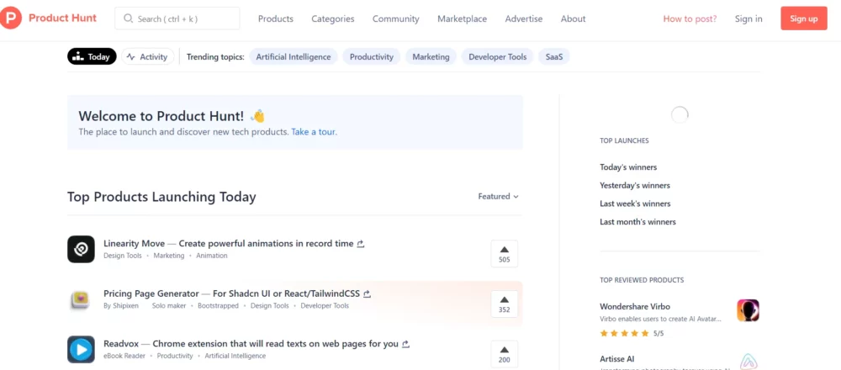Viewport: 841px width, 370px height.
Task: Click the Sign up button
Action: (804, 18)
